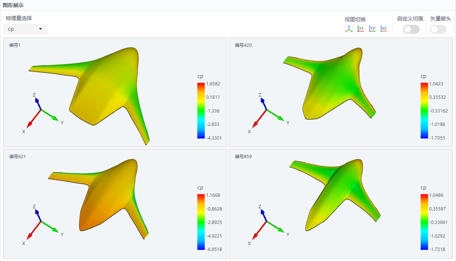Select the 图形展示 tab header
The image size is (456, 261).
point(13,5)
